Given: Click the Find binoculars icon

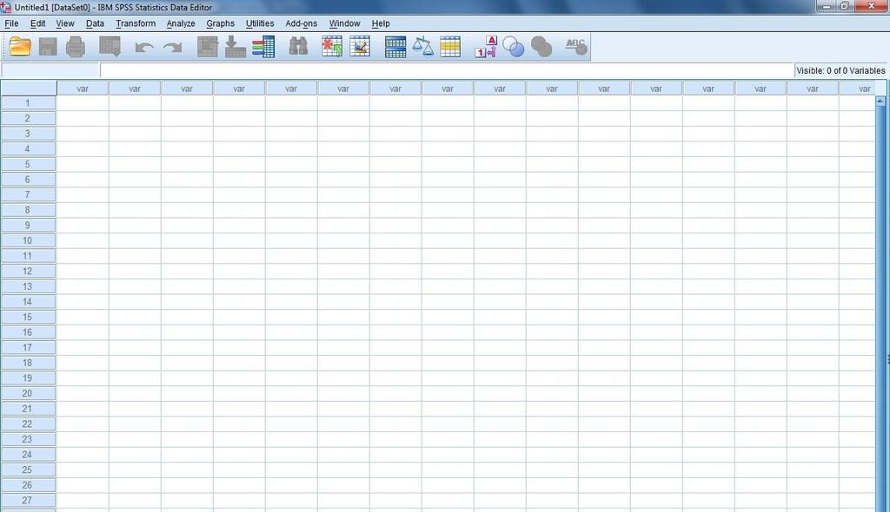Looking at the screenshot, I should point(298,47).
